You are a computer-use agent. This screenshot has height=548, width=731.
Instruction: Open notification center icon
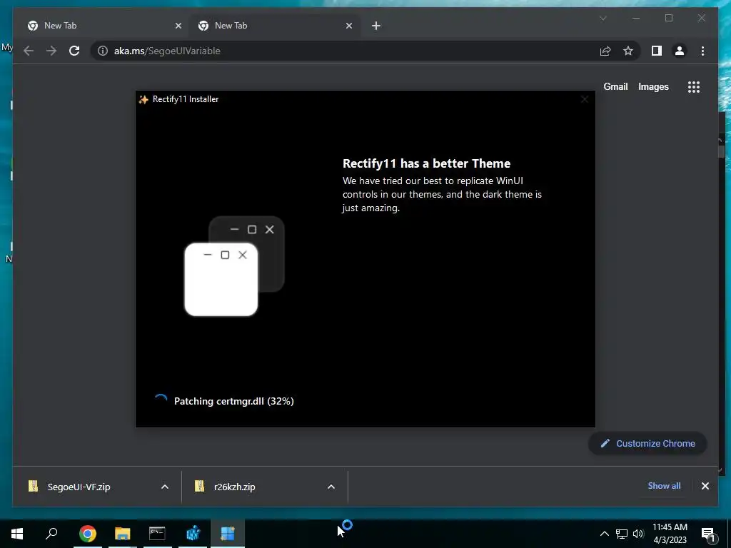point(708,534)
